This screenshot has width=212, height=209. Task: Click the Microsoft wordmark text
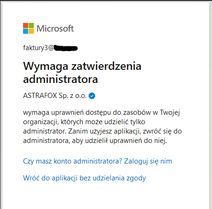55,29
